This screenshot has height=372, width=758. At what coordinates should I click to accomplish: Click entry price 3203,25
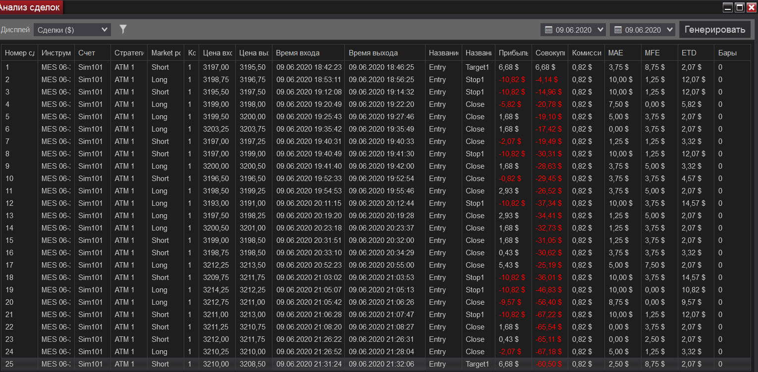click(x=216, y=129)
